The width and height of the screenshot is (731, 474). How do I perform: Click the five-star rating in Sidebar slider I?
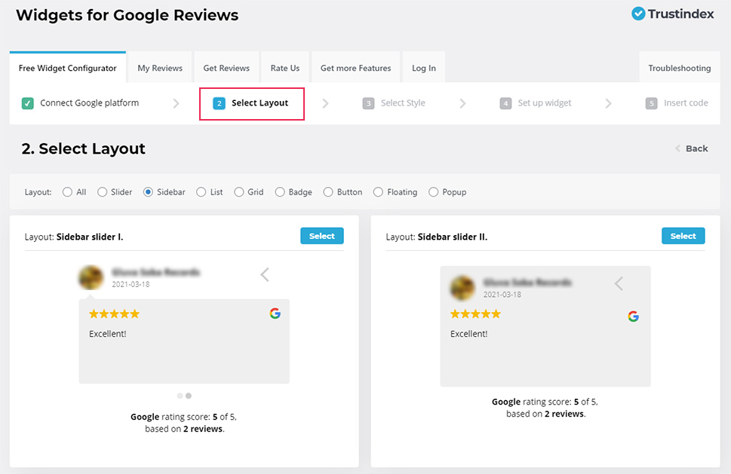tap(114, 313)
